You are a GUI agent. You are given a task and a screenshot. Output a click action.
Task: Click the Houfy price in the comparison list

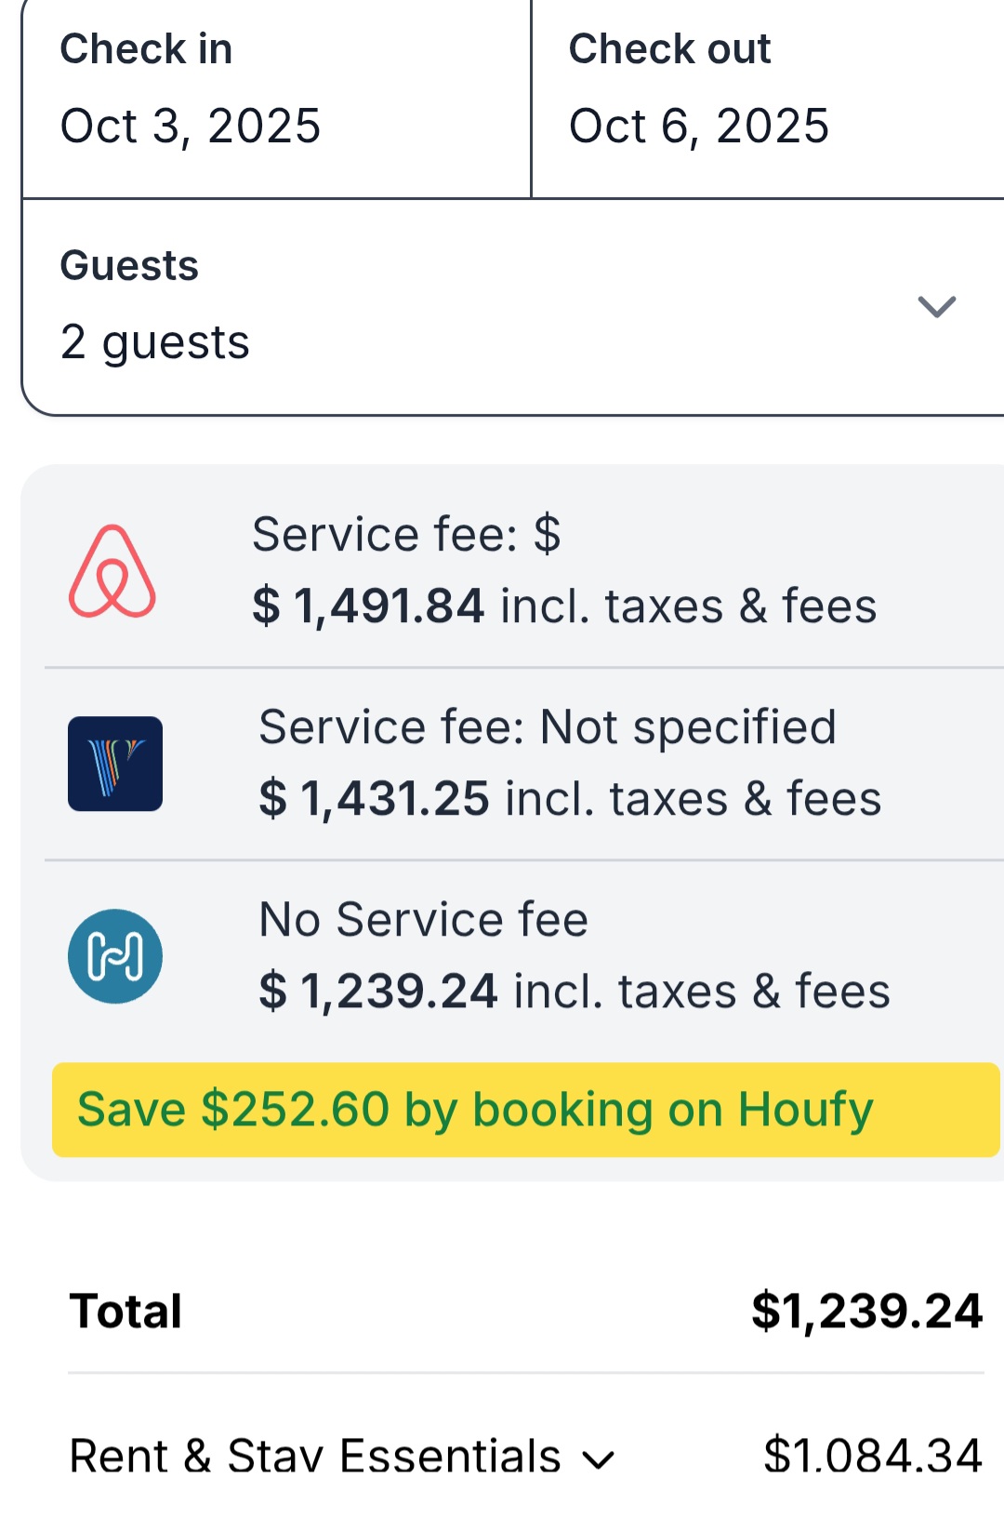tap(378, 992)
